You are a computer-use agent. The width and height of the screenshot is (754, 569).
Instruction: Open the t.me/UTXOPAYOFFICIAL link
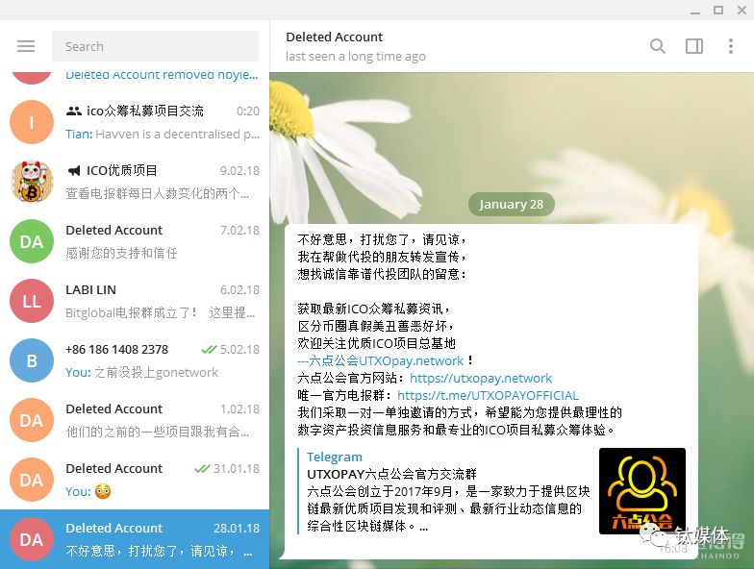click(488, 396)
